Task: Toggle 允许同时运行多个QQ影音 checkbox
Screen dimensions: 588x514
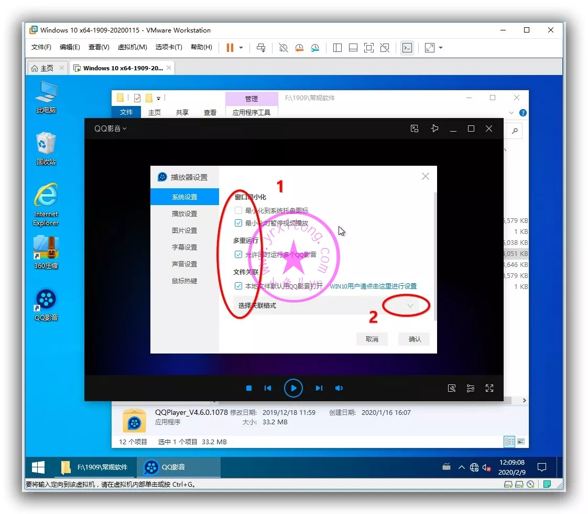Action: [238, 254]
